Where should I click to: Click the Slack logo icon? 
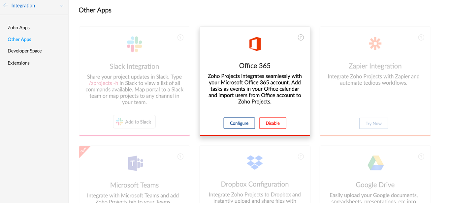pyautogui.click(x=134, y=44)
